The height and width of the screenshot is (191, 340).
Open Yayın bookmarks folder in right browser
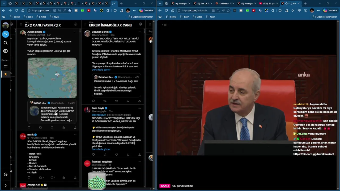point(210,17)
